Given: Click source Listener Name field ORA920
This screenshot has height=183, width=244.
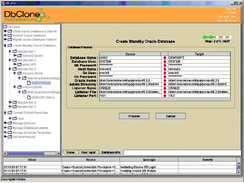Looking at the screenshot, I should pyautogui.click(x=130, y=88).
